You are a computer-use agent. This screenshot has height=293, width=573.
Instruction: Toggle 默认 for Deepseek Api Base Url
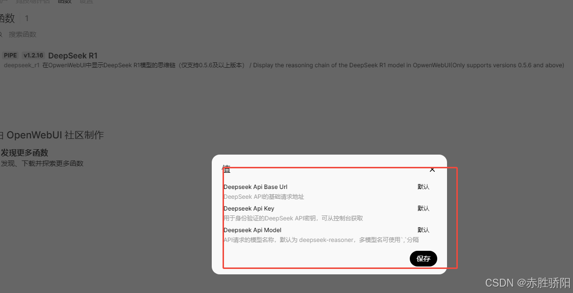click(423, 187)
